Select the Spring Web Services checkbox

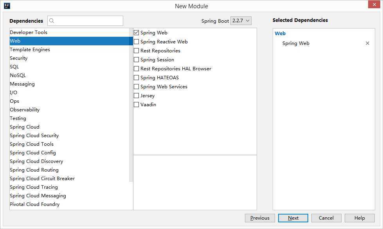[136, 87]
